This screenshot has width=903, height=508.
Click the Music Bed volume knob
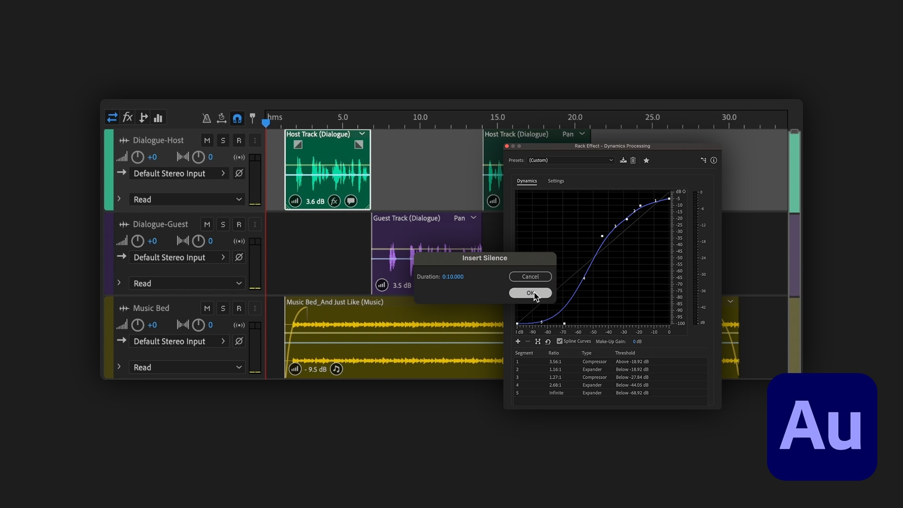[138, 325]
